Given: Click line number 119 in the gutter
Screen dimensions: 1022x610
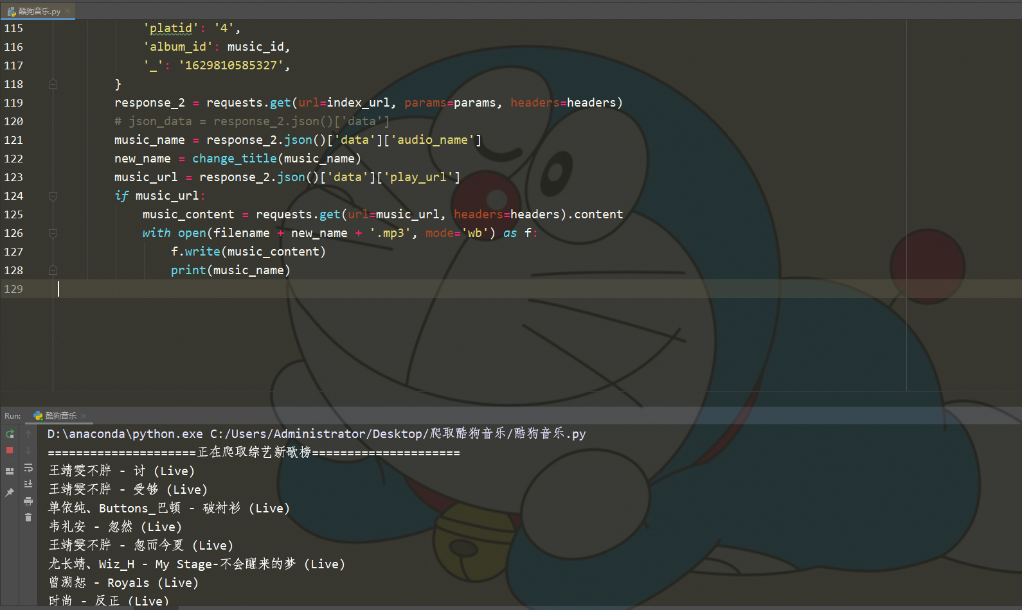Looking at the screenshot, I should (13, 103).
